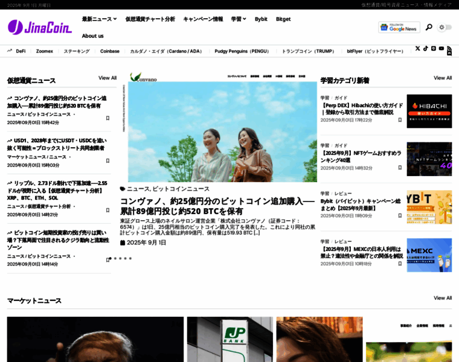Screen dimensions: 459x362
Task: Bookmark the コンヴァノ news item in sidebar
Action: [108, 118]
